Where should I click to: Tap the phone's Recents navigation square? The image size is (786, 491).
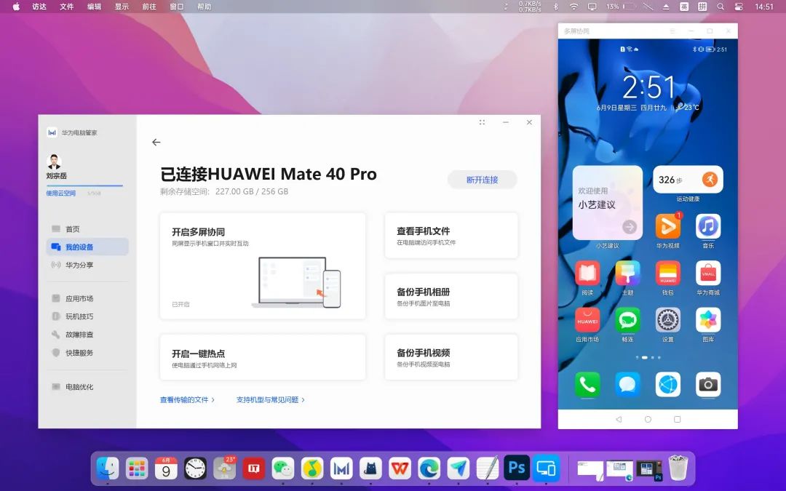point(678,420)
